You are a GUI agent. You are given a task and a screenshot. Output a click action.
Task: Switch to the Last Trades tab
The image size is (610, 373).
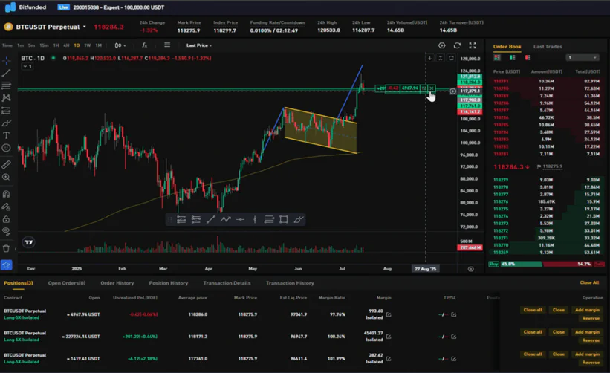click(x=548, y=46)
